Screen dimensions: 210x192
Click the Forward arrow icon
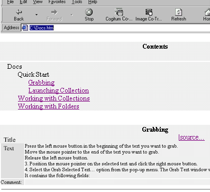click(54, 12)
